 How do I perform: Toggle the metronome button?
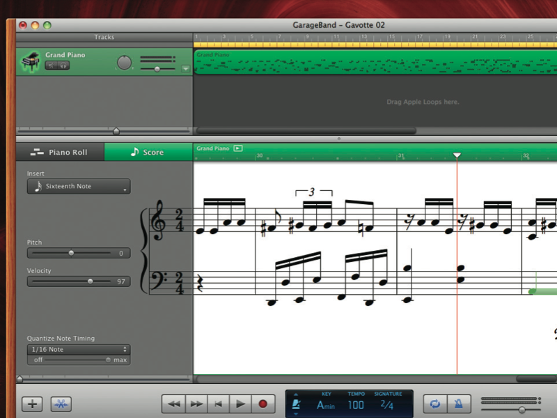[x=459, y=404]
